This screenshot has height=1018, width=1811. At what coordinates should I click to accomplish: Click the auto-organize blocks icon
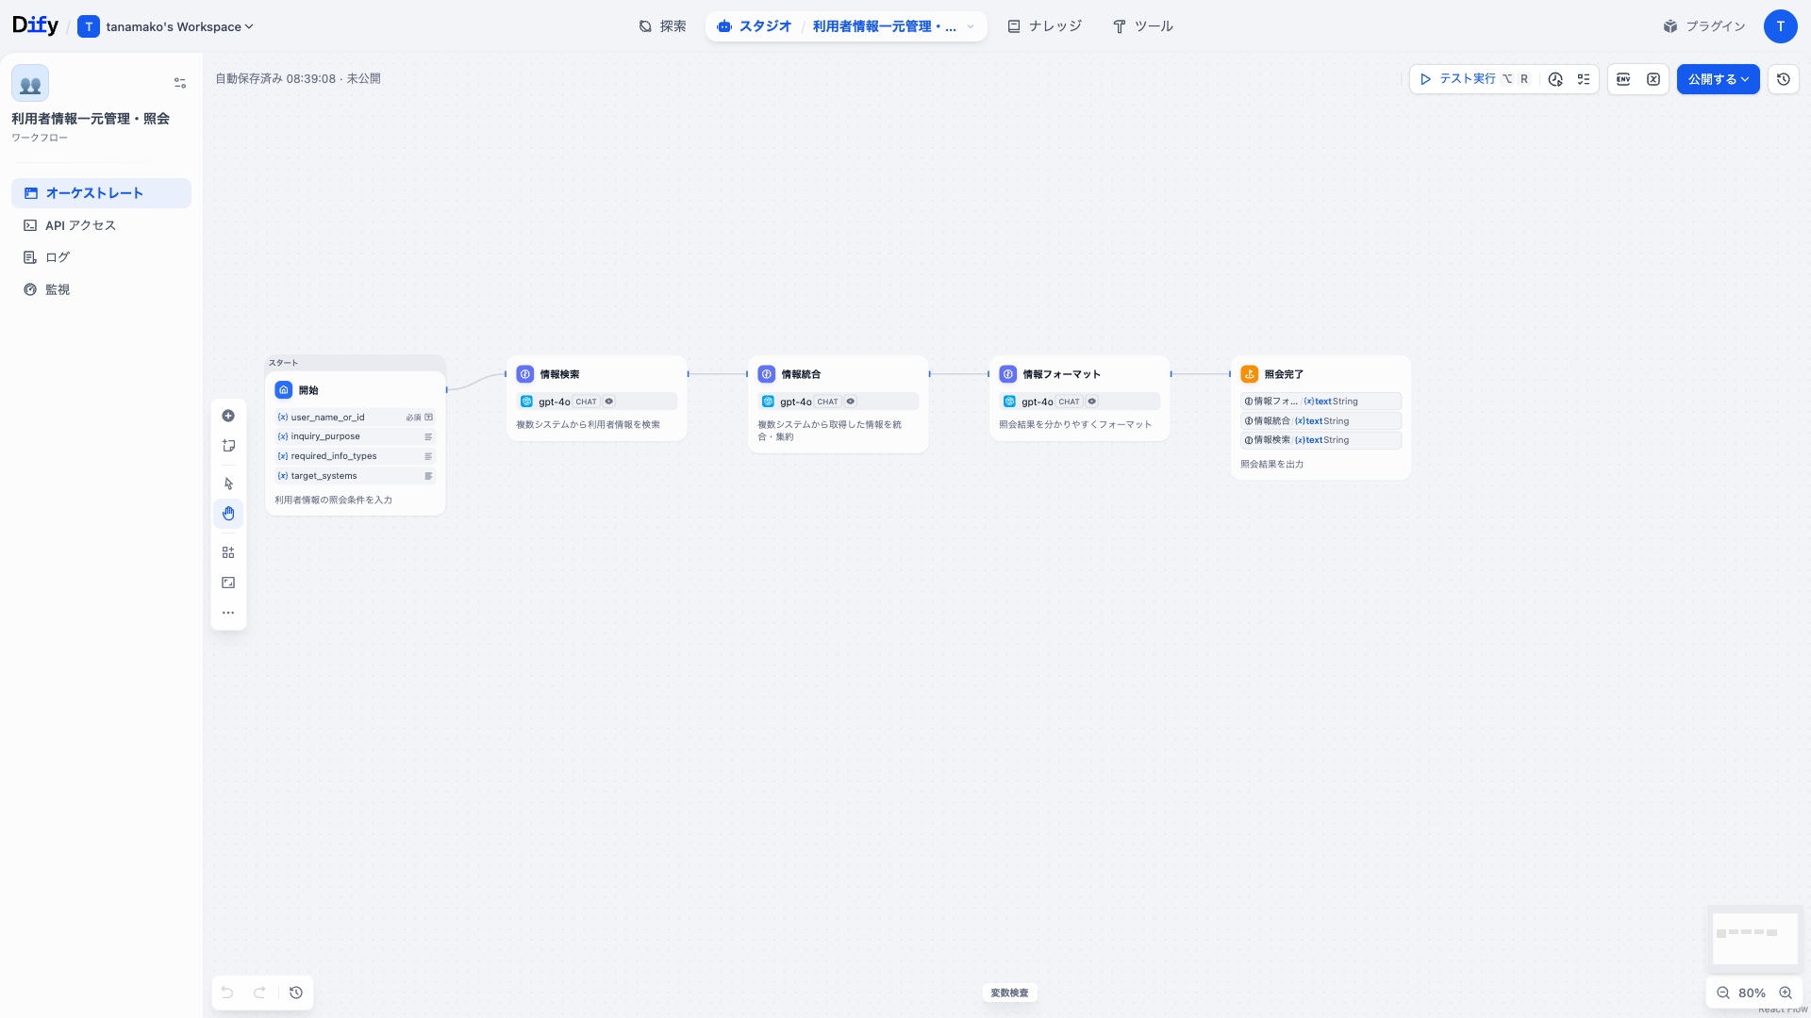coord(228,551)
